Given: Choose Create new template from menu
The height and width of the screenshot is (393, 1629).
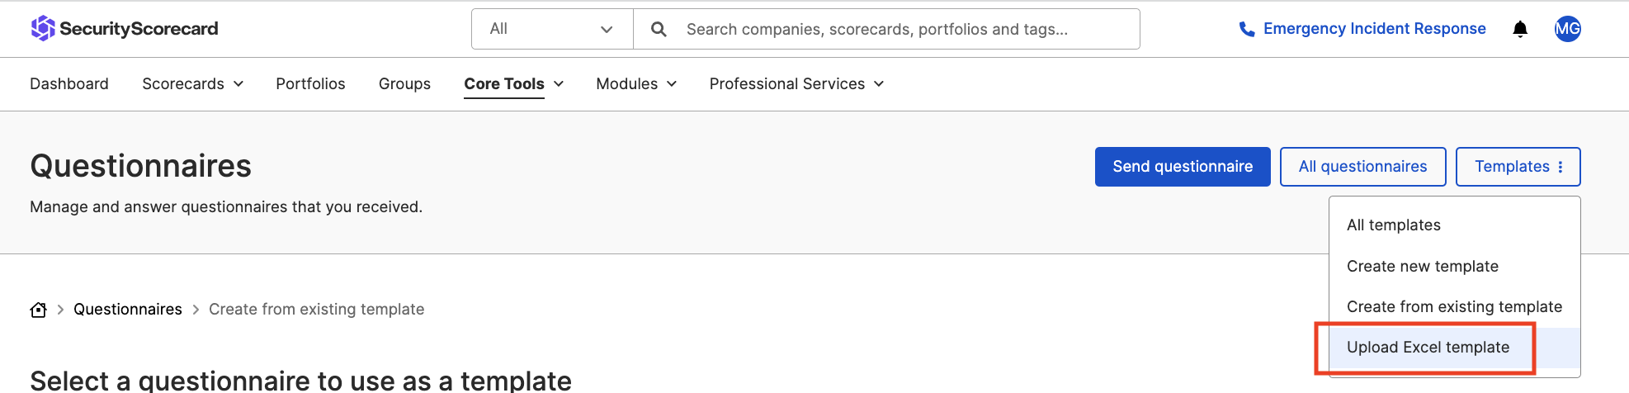Looking at the screenshot, I should pyautogui.click(x=1422, y=267).
